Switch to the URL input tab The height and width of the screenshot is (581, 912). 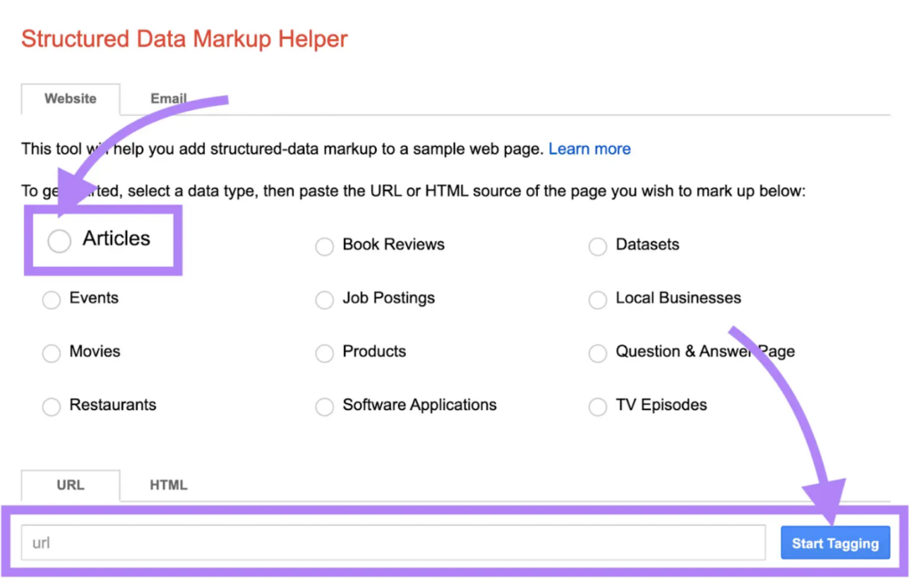click(x=69, y=485)
